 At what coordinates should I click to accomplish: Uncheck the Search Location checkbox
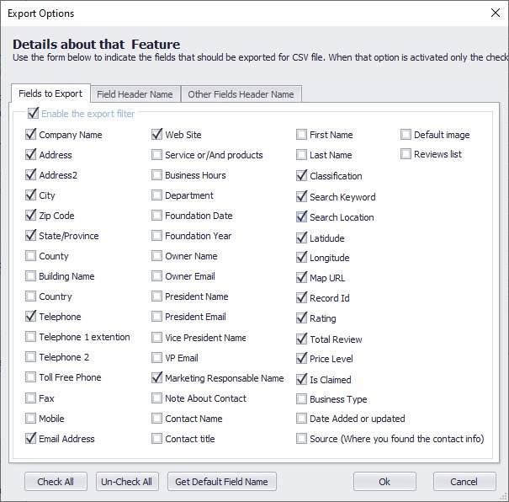[x=301, y=216]
